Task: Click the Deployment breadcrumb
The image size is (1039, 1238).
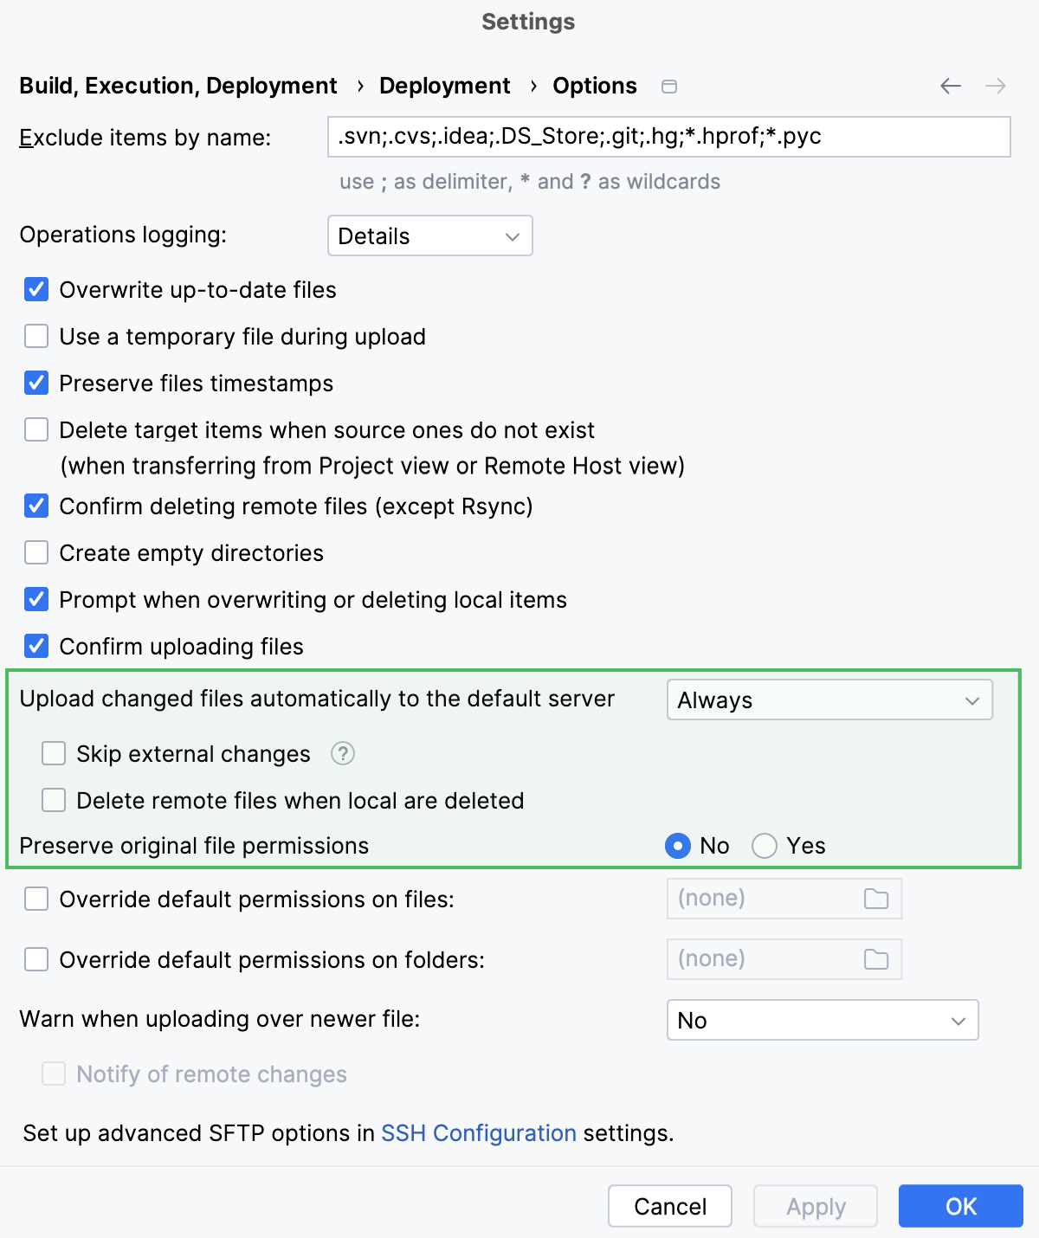Action: [444, 86]
